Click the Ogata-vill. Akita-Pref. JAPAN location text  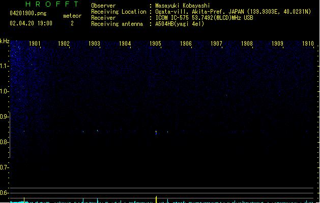[x=233, y=12]
